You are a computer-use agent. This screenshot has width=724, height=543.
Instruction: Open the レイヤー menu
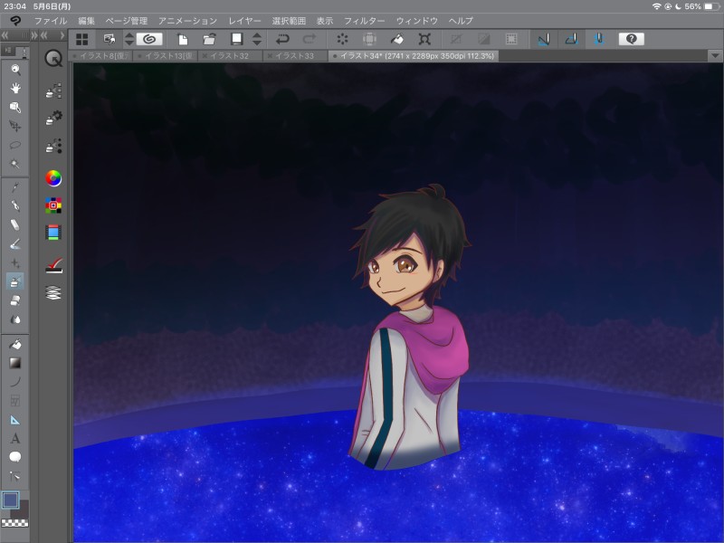click(x=244, y=21)
